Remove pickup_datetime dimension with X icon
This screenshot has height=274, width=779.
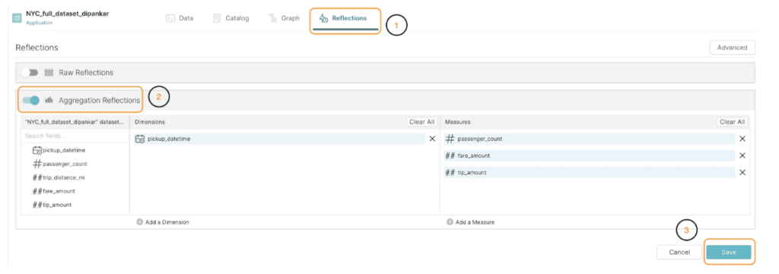tap(432, 139)
